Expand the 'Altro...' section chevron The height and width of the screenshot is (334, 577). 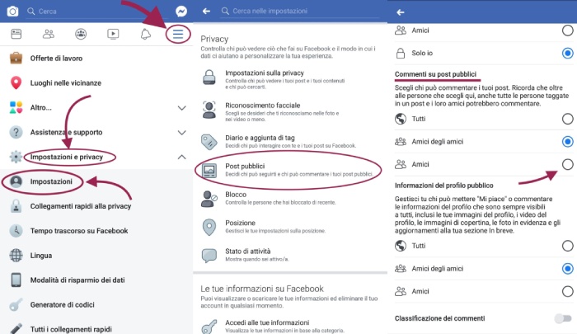point(182,108)
